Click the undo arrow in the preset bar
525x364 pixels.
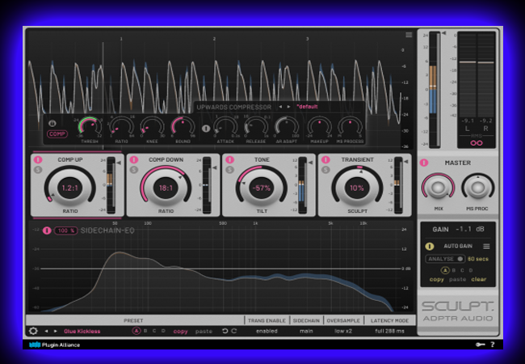[x=225, y=331]
